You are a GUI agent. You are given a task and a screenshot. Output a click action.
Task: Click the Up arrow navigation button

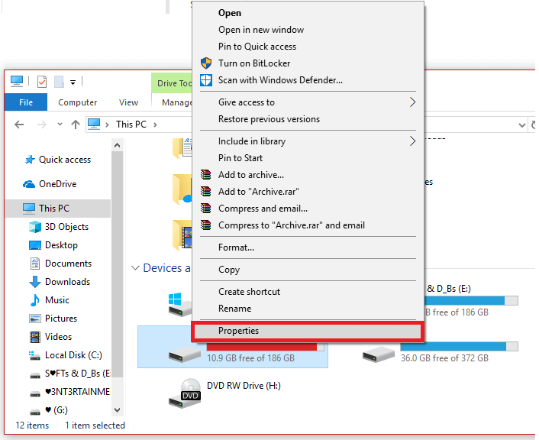tap(76, 124)
